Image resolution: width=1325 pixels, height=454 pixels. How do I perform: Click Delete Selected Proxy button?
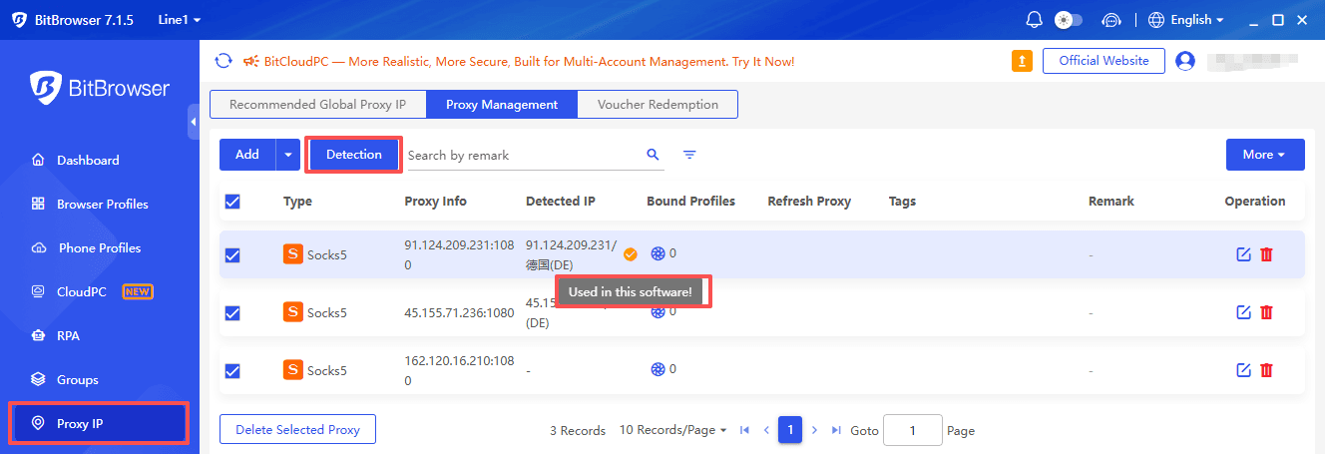click(x=297, y=430)
